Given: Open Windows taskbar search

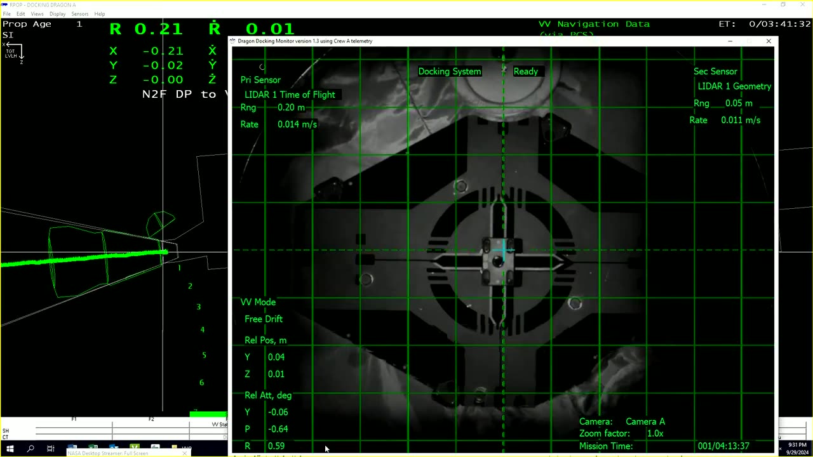Looking at the screenshot, I should [x=30, y=449].
